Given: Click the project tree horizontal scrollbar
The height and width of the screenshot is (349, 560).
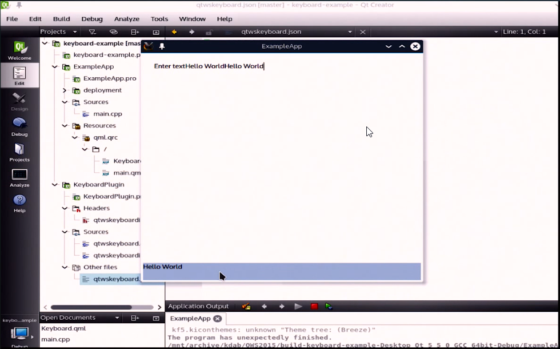Looking at the screenshot, I should click(91, 307).
